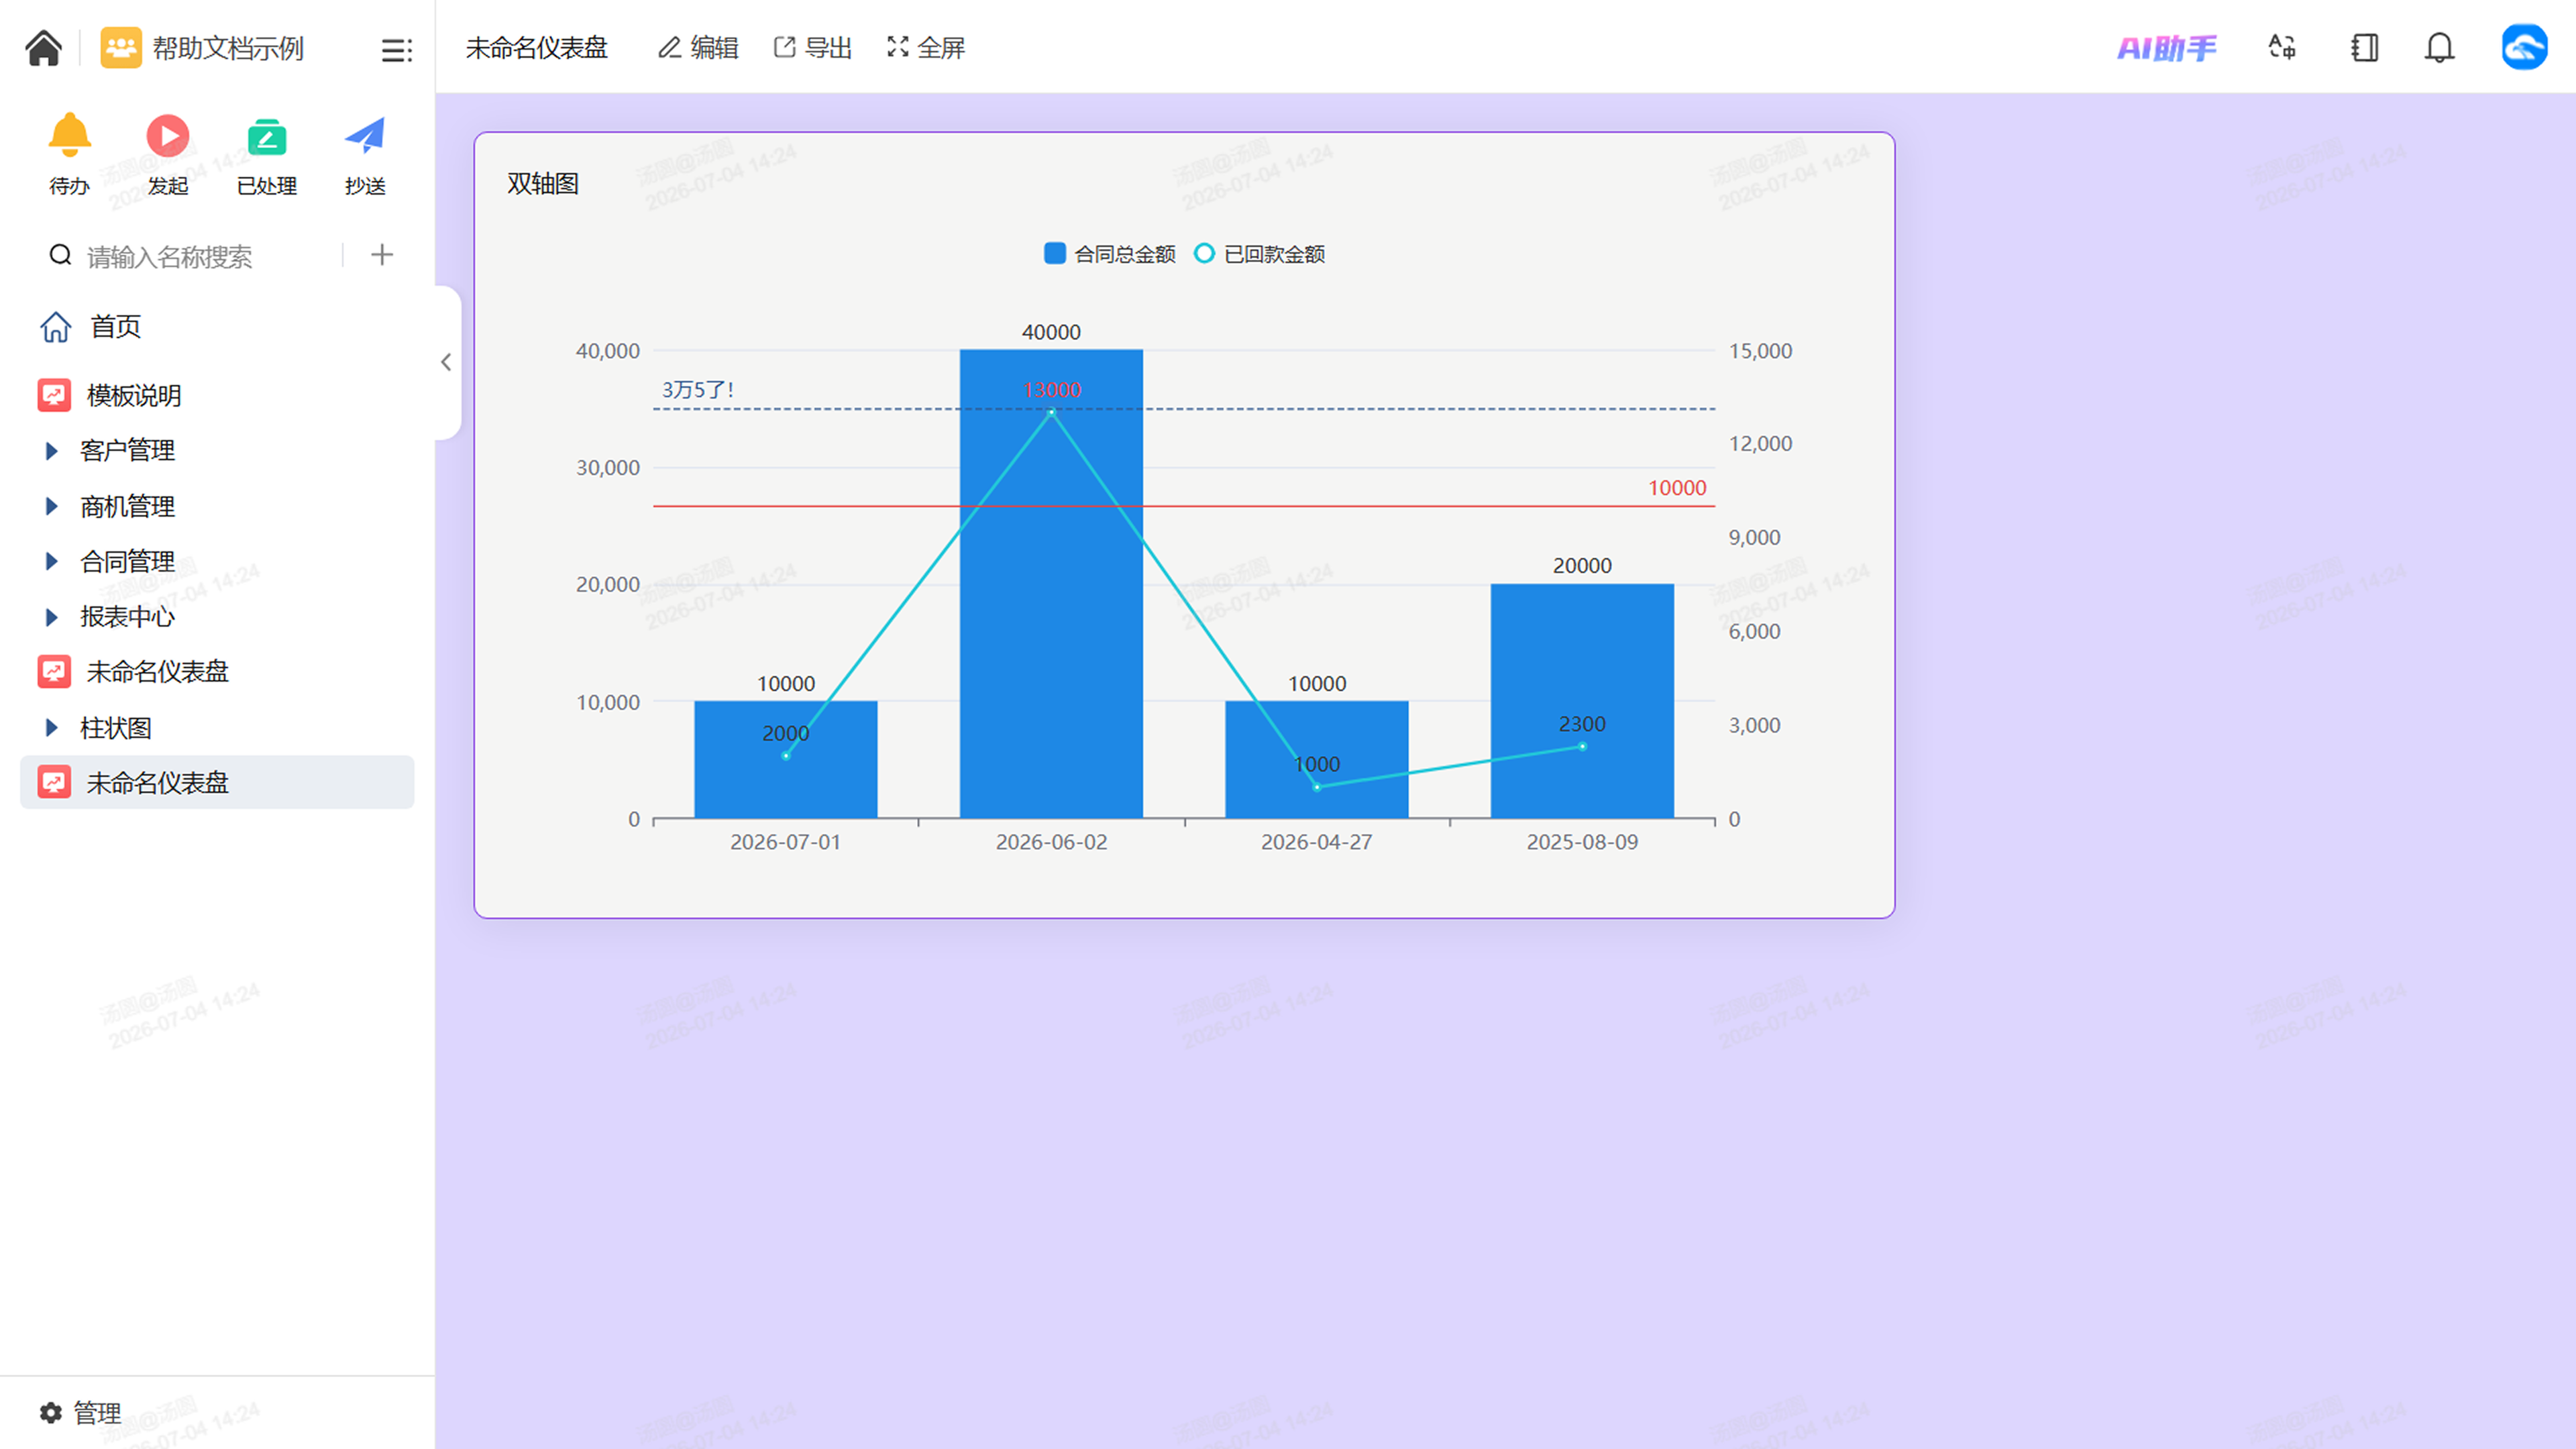This screenshot has width=2576, height=1449.
Task: Expand the 合同管理 tree node
Action: pos(51,561)
